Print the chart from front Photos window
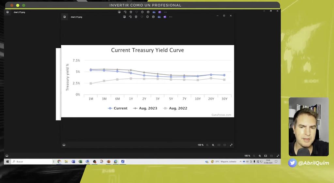 click(x=153, y=17)
